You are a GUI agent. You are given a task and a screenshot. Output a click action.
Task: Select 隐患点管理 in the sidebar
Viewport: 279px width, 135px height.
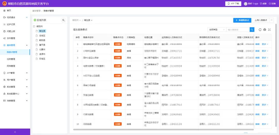pos(15,52)
